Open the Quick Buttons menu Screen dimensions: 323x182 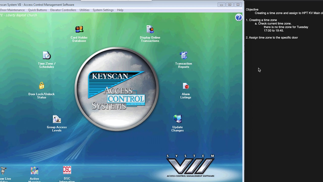tap(37, 10)
